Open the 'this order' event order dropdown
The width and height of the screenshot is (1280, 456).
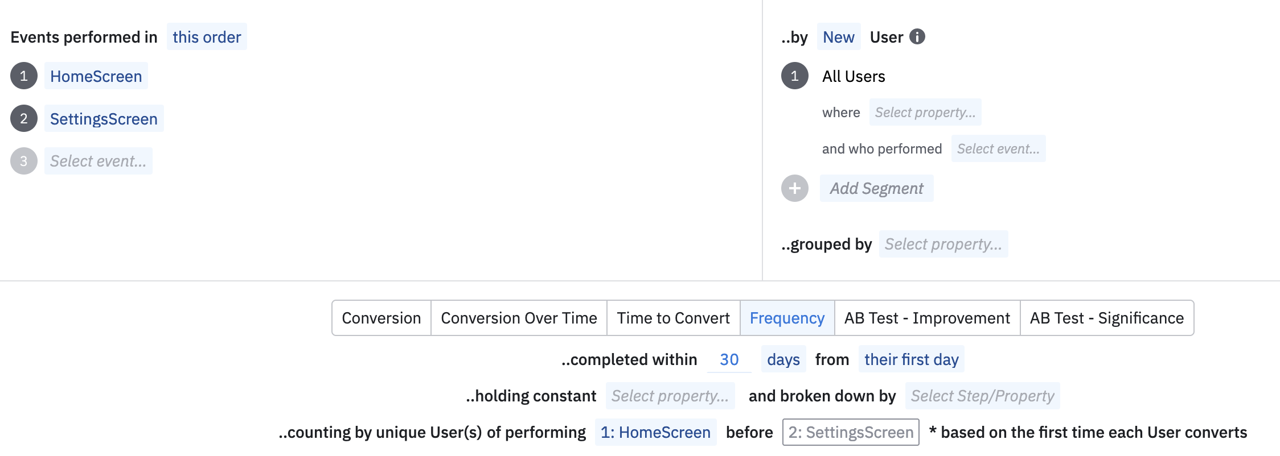[x=207, y=37]
